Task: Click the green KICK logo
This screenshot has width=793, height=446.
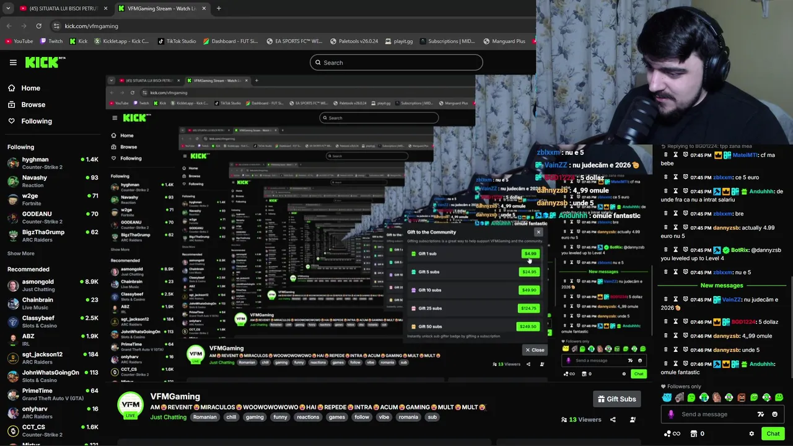Action: click(45, 62)
